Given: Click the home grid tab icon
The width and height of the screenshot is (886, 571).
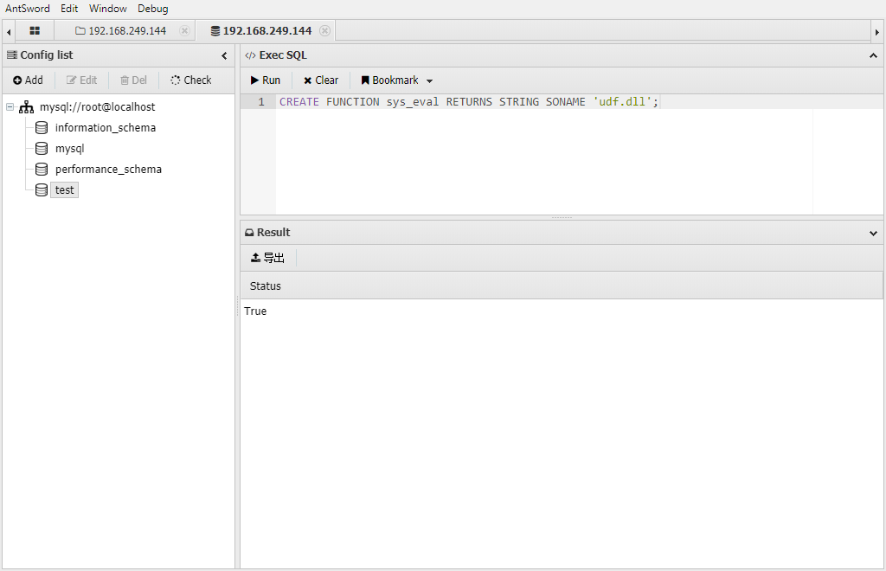Looking at the screenshot, I should point(35,31).
